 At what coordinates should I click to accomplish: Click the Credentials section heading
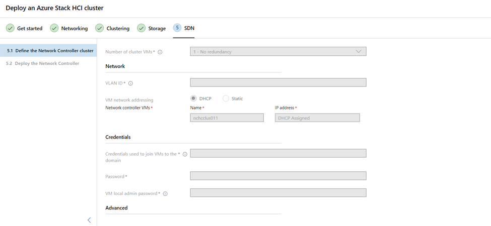[x=118, y=137]
